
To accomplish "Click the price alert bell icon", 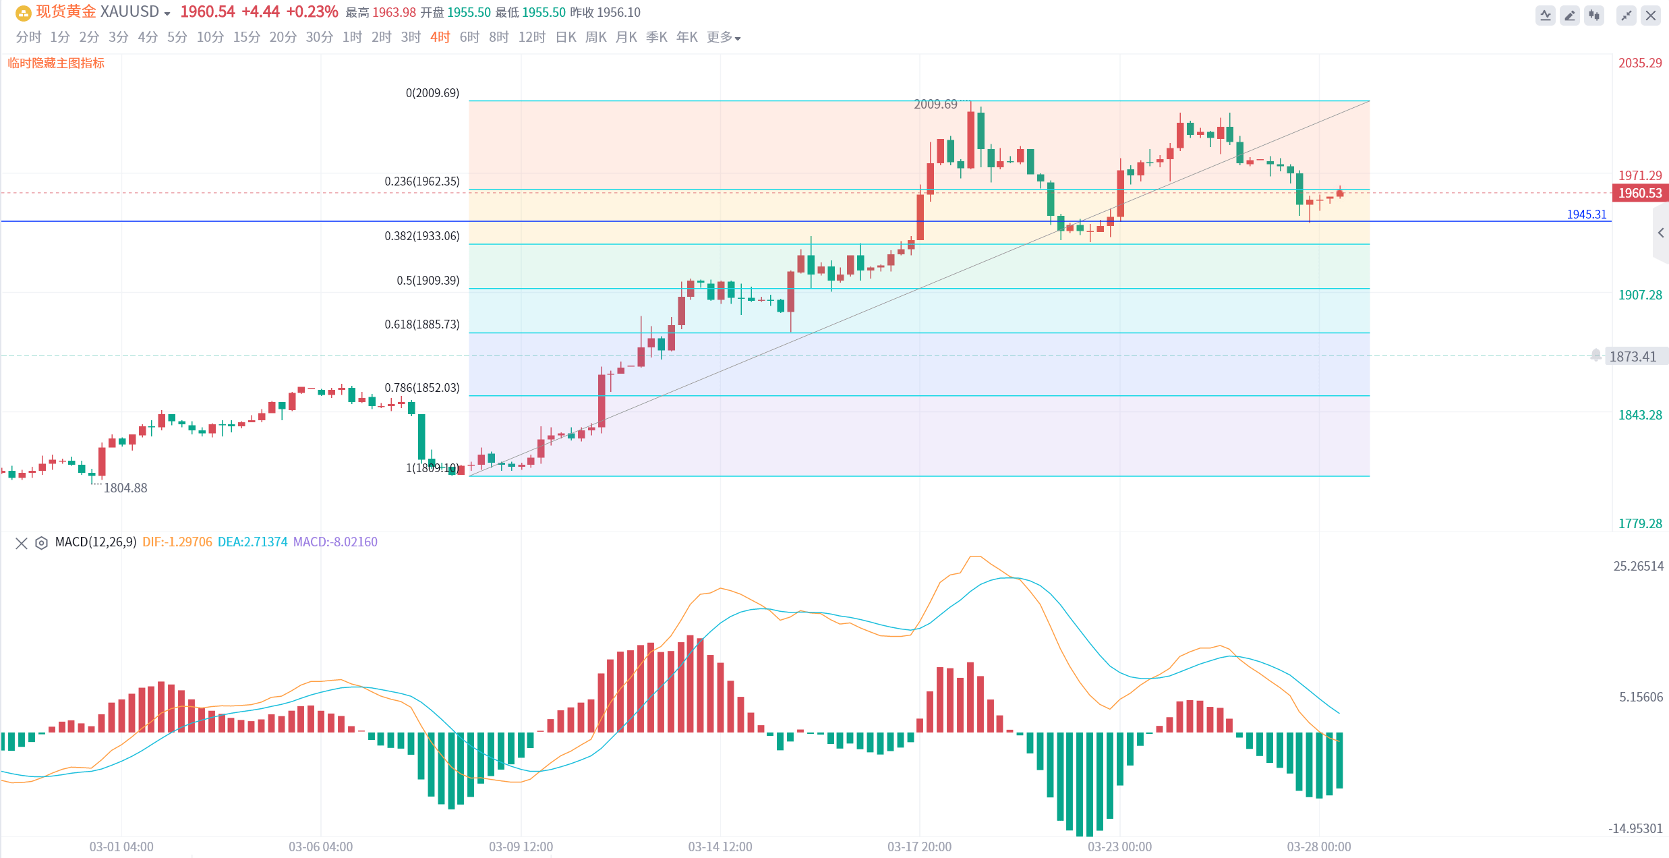I will point(1595,355).
